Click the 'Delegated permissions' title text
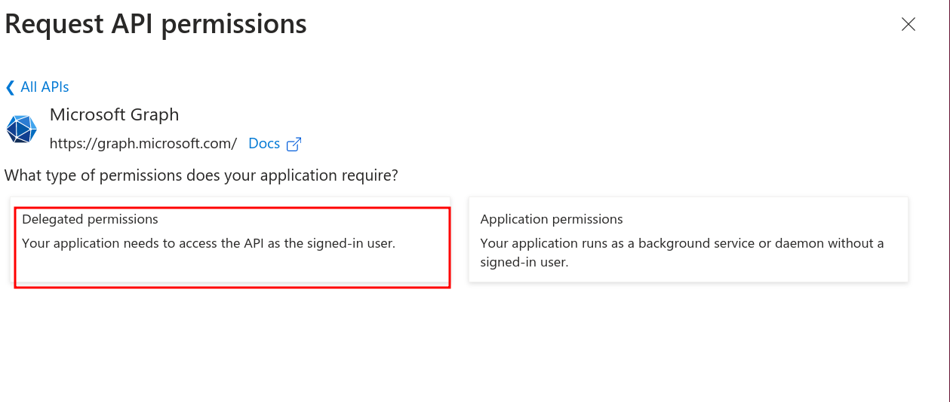The height and width of the screenshot is (402, 950). (90, 219)
